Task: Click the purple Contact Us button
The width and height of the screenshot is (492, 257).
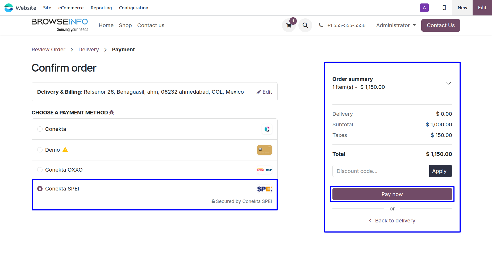Action: tap(441, 25)
